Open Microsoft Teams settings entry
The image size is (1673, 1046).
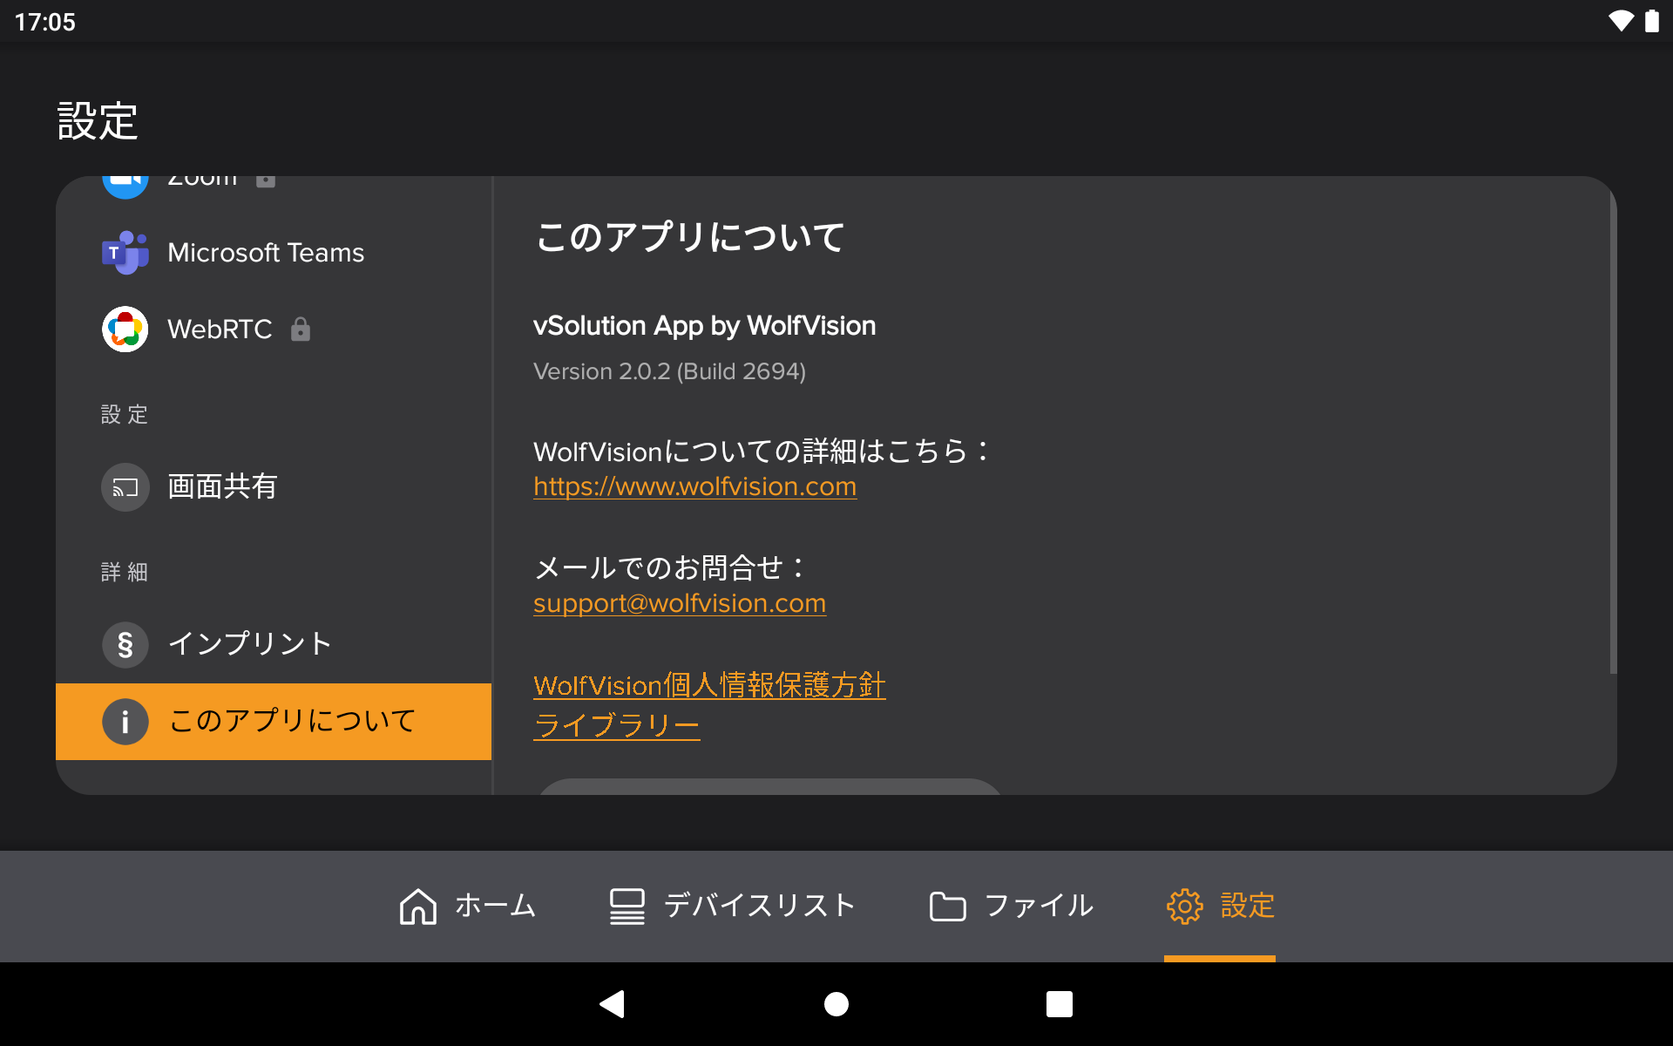click(274, 253)
